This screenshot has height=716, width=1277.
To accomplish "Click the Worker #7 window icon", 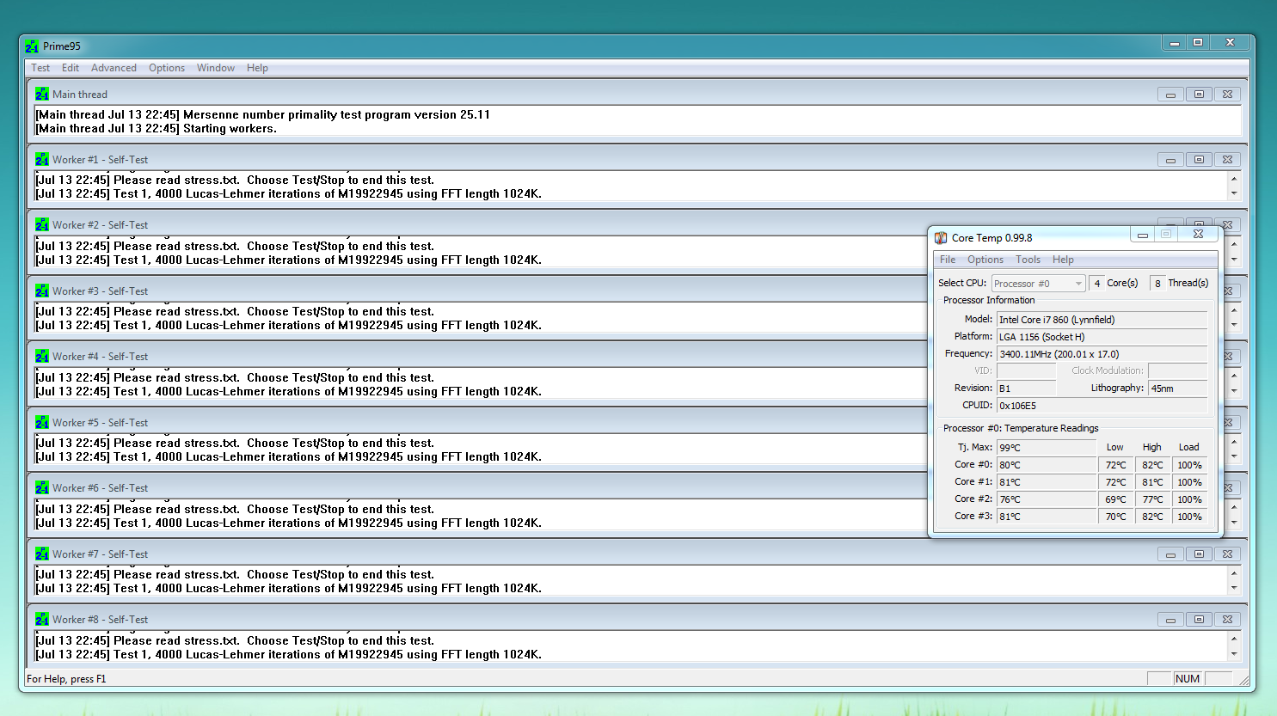I will (42, 554).
